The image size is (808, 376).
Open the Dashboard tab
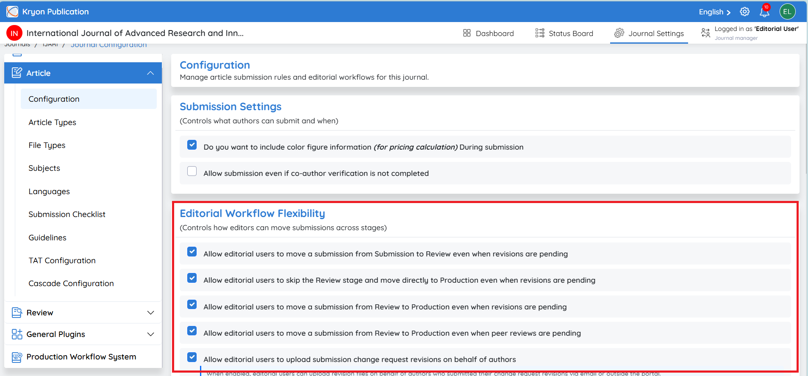488,33
